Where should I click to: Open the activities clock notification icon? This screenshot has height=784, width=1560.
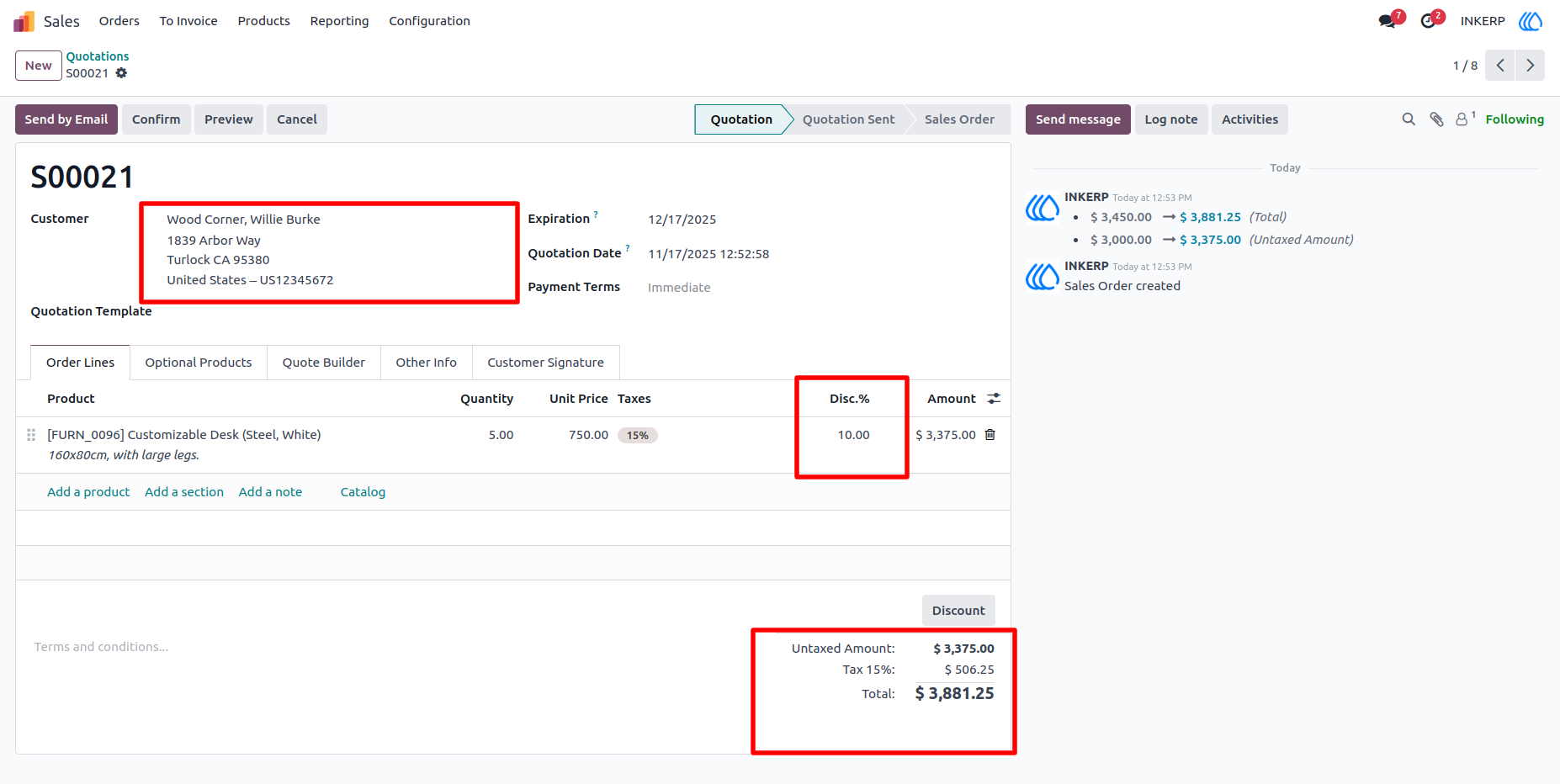coord(1428,21)
